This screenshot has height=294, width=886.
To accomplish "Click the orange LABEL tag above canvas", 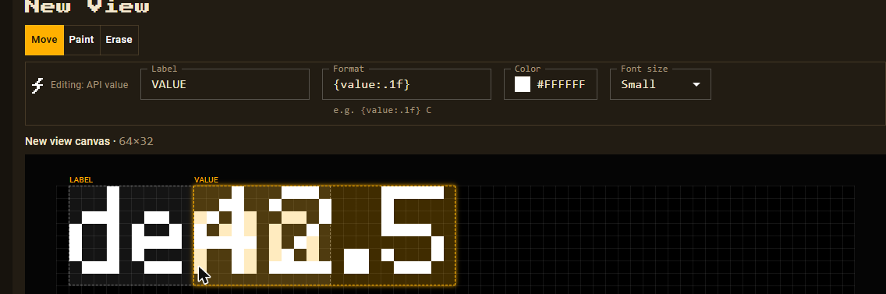I will point(81,180).
